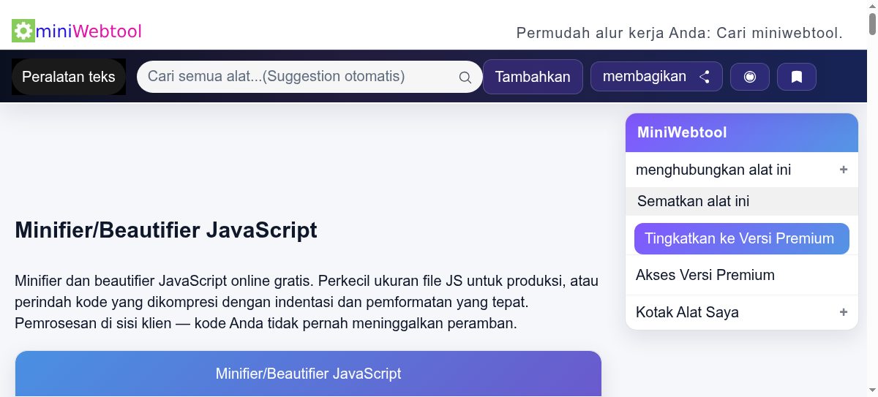Focus the Cari semua alat search field
Viewport: 878px width, 397px height.
pos(309,77)
